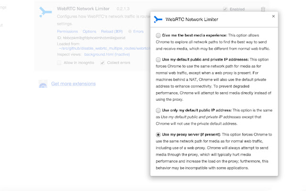Open the Errors link

[138, 32]
